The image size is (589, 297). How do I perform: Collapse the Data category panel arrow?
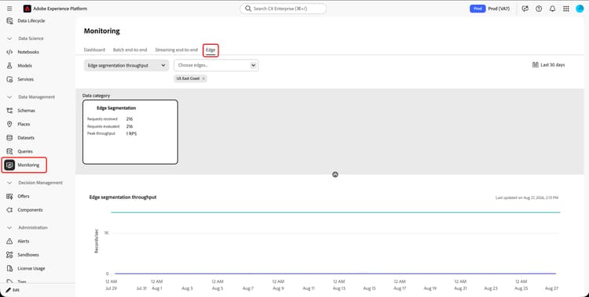[335, 175]
